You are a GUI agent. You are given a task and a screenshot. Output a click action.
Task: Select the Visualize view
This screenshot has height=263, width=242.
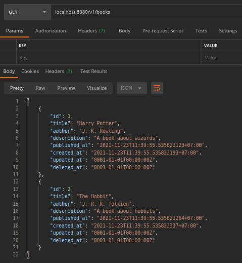96,88
